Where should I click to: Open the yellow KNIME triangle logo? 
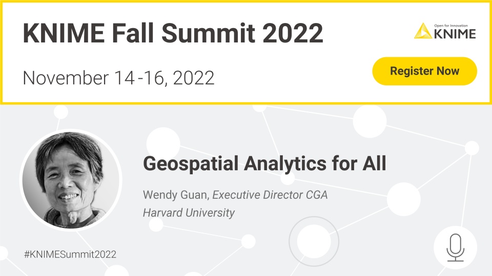[423, 31]
